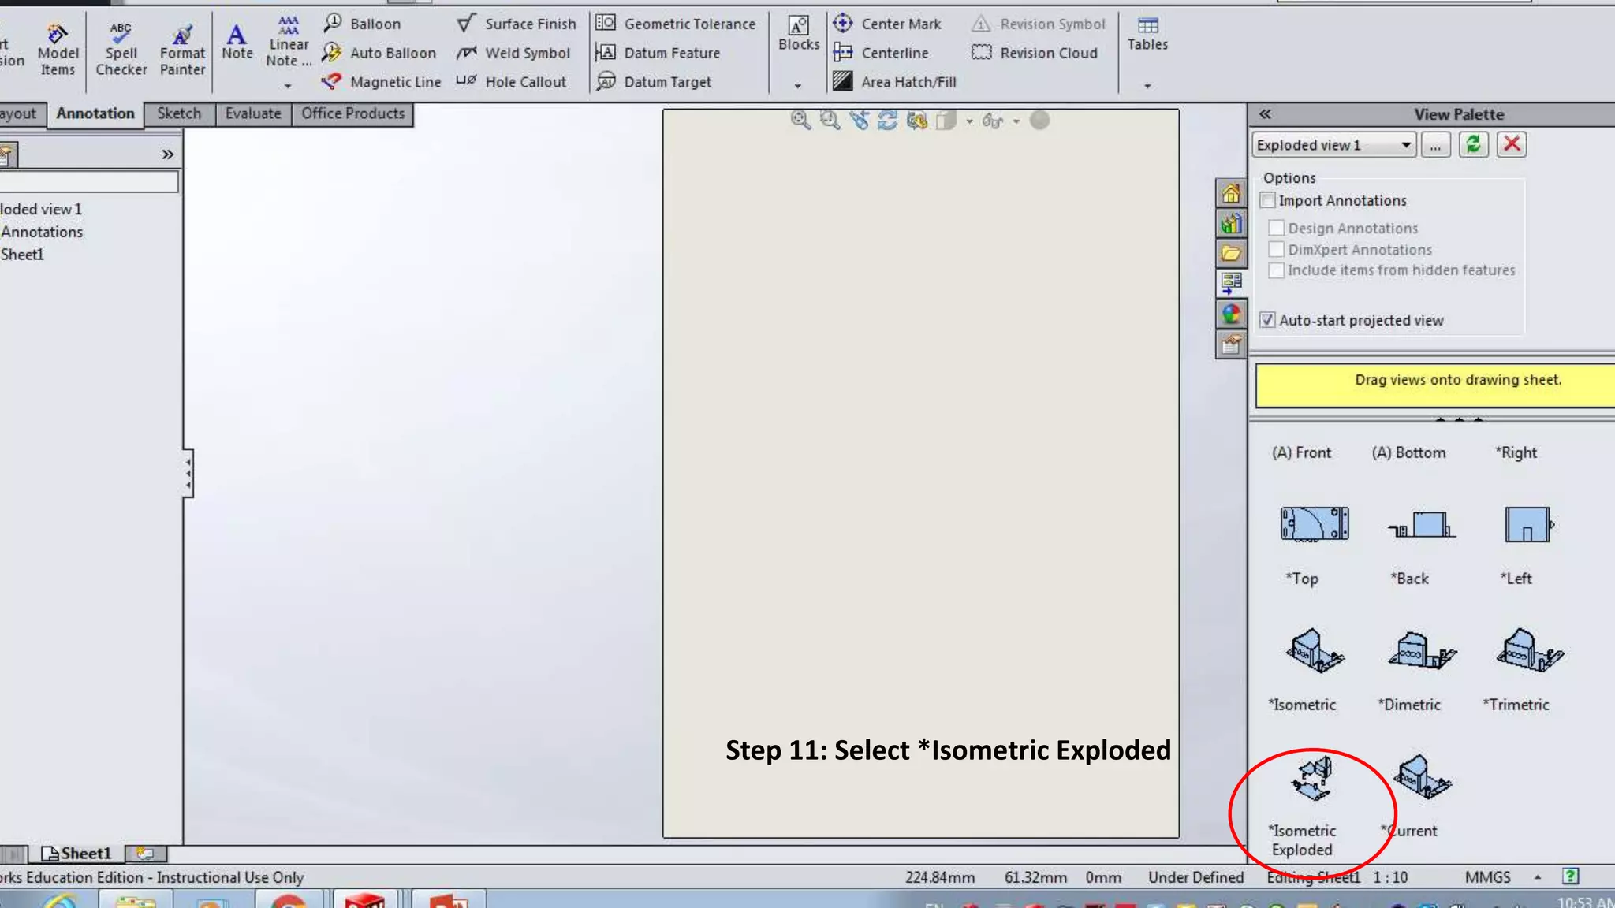Add a new sheet tab
1615x908 pixels.
click(145, 854)
